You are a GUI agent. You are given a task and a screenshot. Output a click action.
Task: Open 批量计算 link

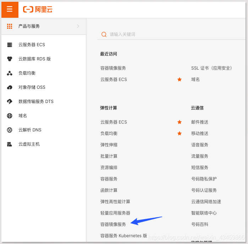[x=109, y=156]
